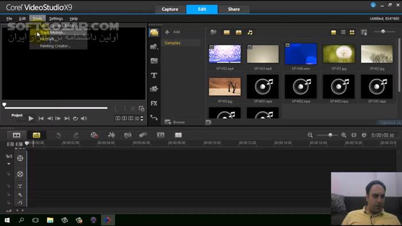Switch to the Share step tab
Viewport: 402px width, 226px height.
(x=234, y=9)
